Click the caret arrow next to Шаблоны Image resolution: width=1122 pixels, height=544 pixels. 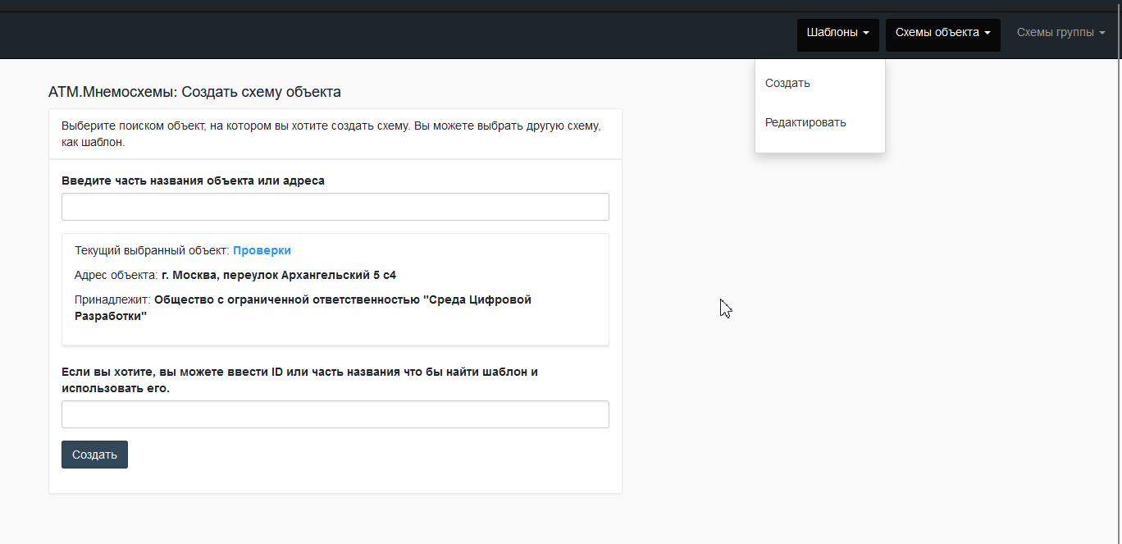tap(866, 34)
